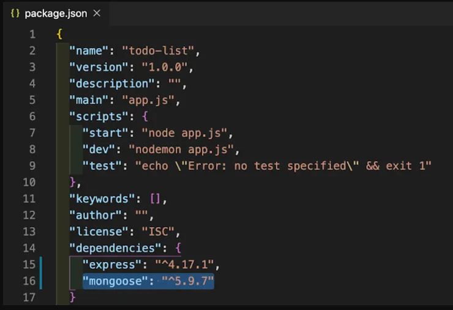
Task: Click line number 14 in the gutter
Action: pyautogui.click(x=29, y=248)
